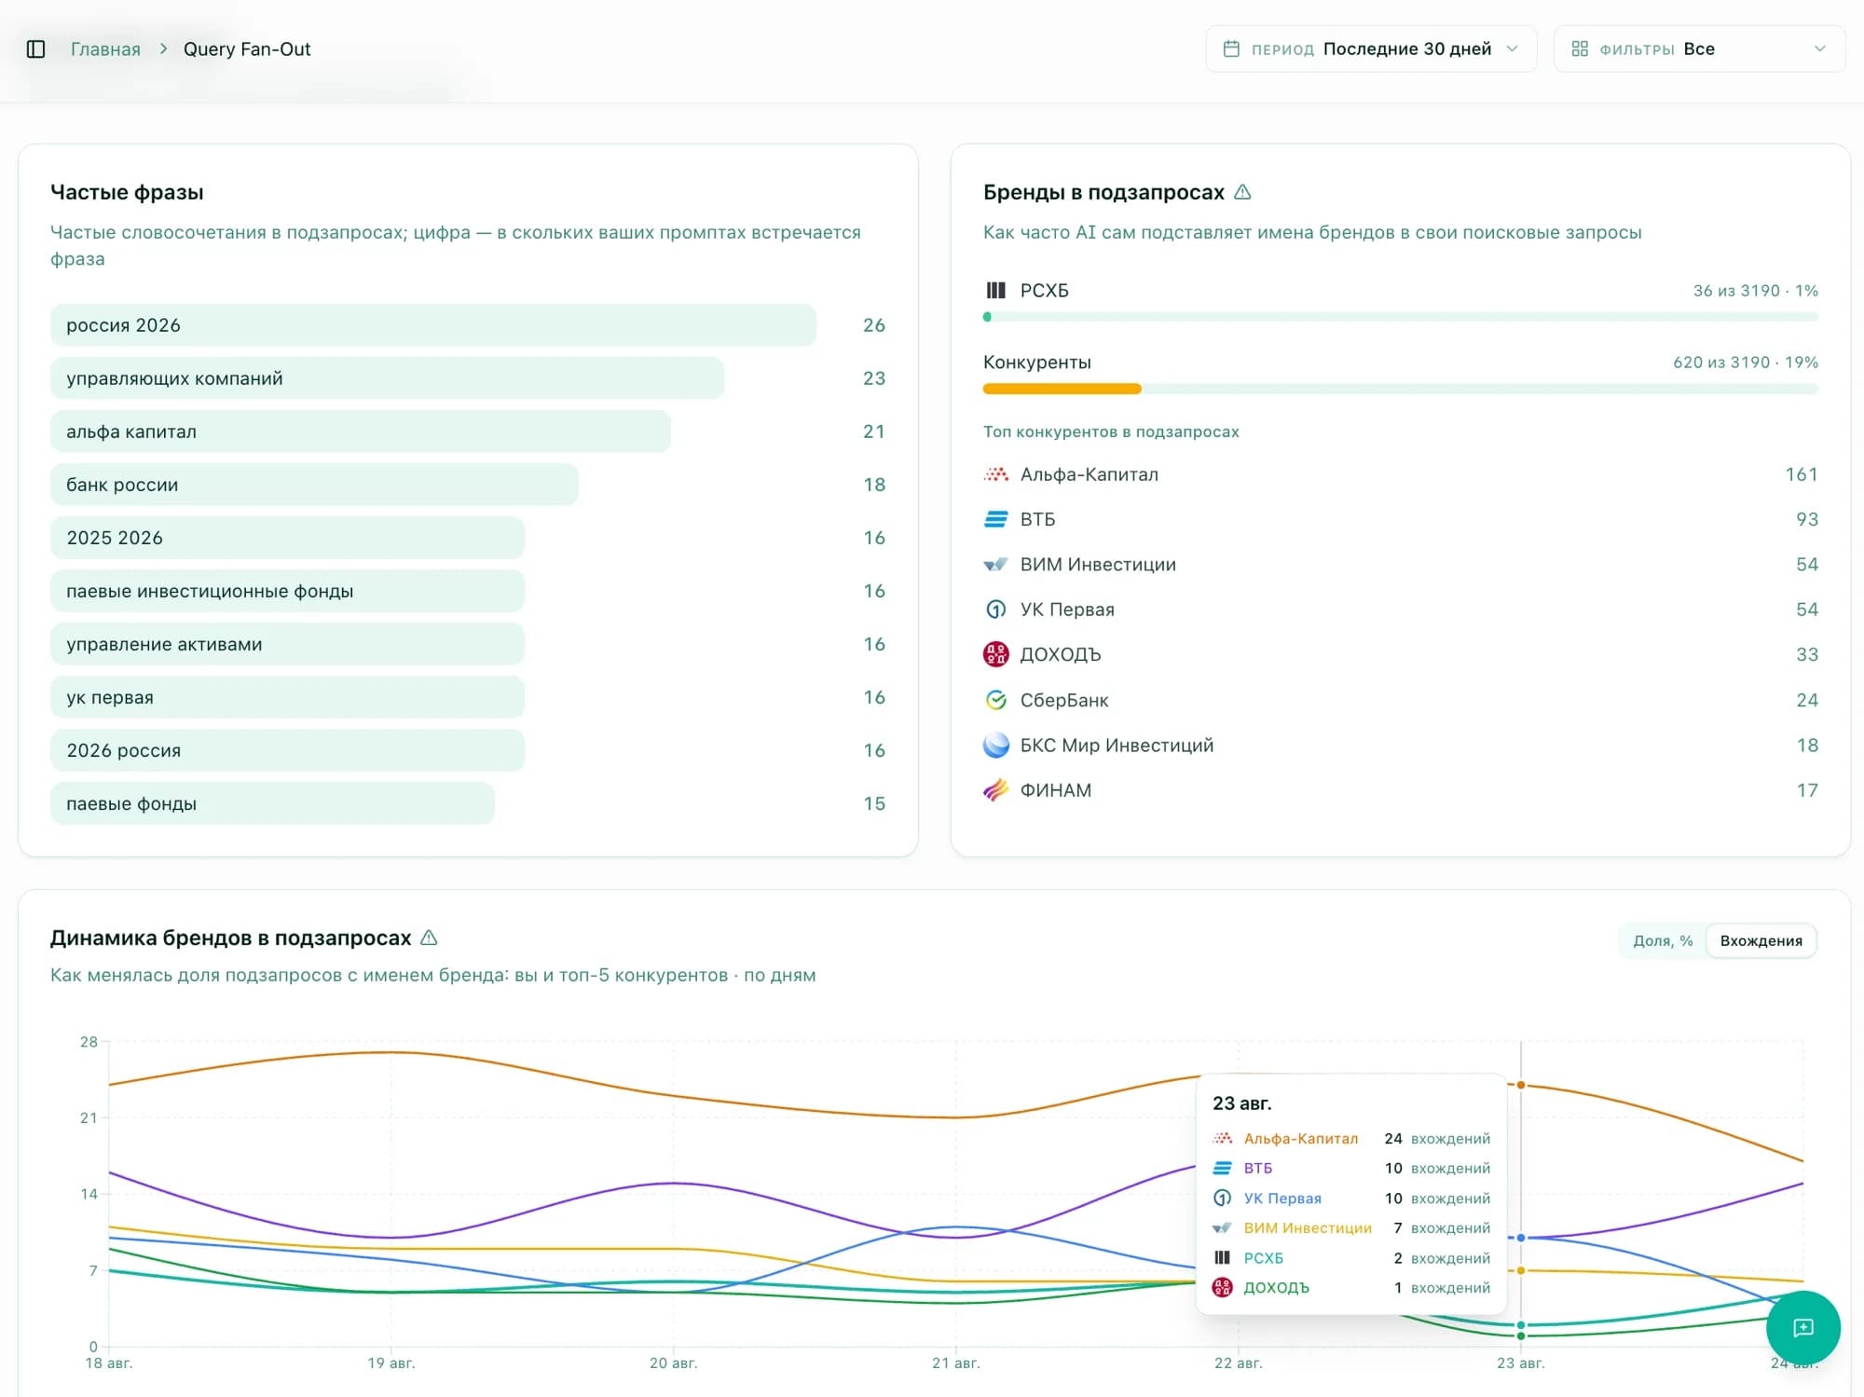Click the 23 авг. marker on chart

click(x=1520, y=1363)
